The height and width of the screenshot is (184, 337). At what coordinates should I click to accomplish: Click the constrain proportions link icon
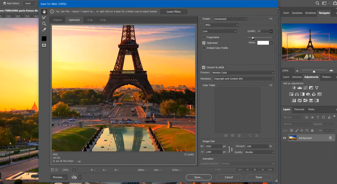coord(231,149)
